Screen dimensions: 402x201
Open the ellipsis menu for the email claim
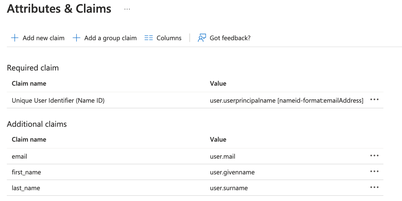pyautogui.click(x=374, y=156)
